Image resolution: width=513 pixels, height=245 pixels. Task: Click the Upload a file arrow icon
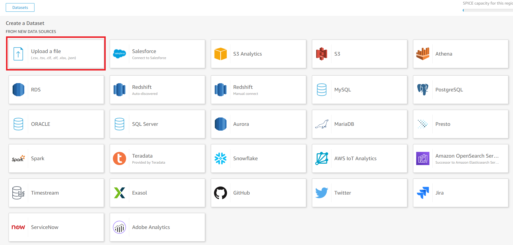click(x=18, y=54)
